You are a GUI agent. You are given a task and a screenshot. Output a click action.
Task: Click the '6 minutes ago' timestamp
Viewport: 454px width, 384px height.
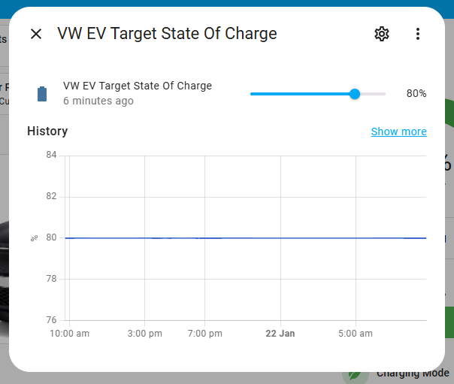98,101
